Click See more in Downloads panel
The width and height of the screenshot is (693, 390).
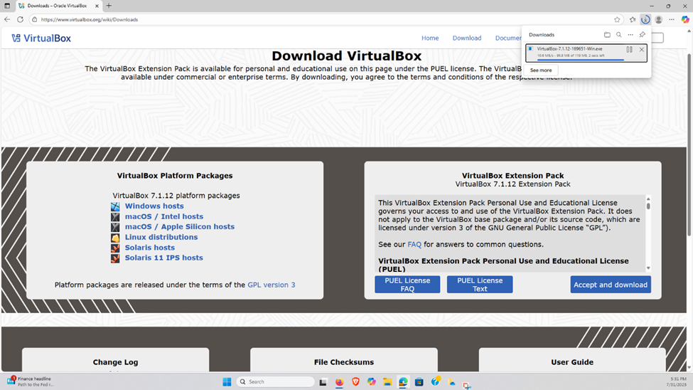tap(541, 70)
